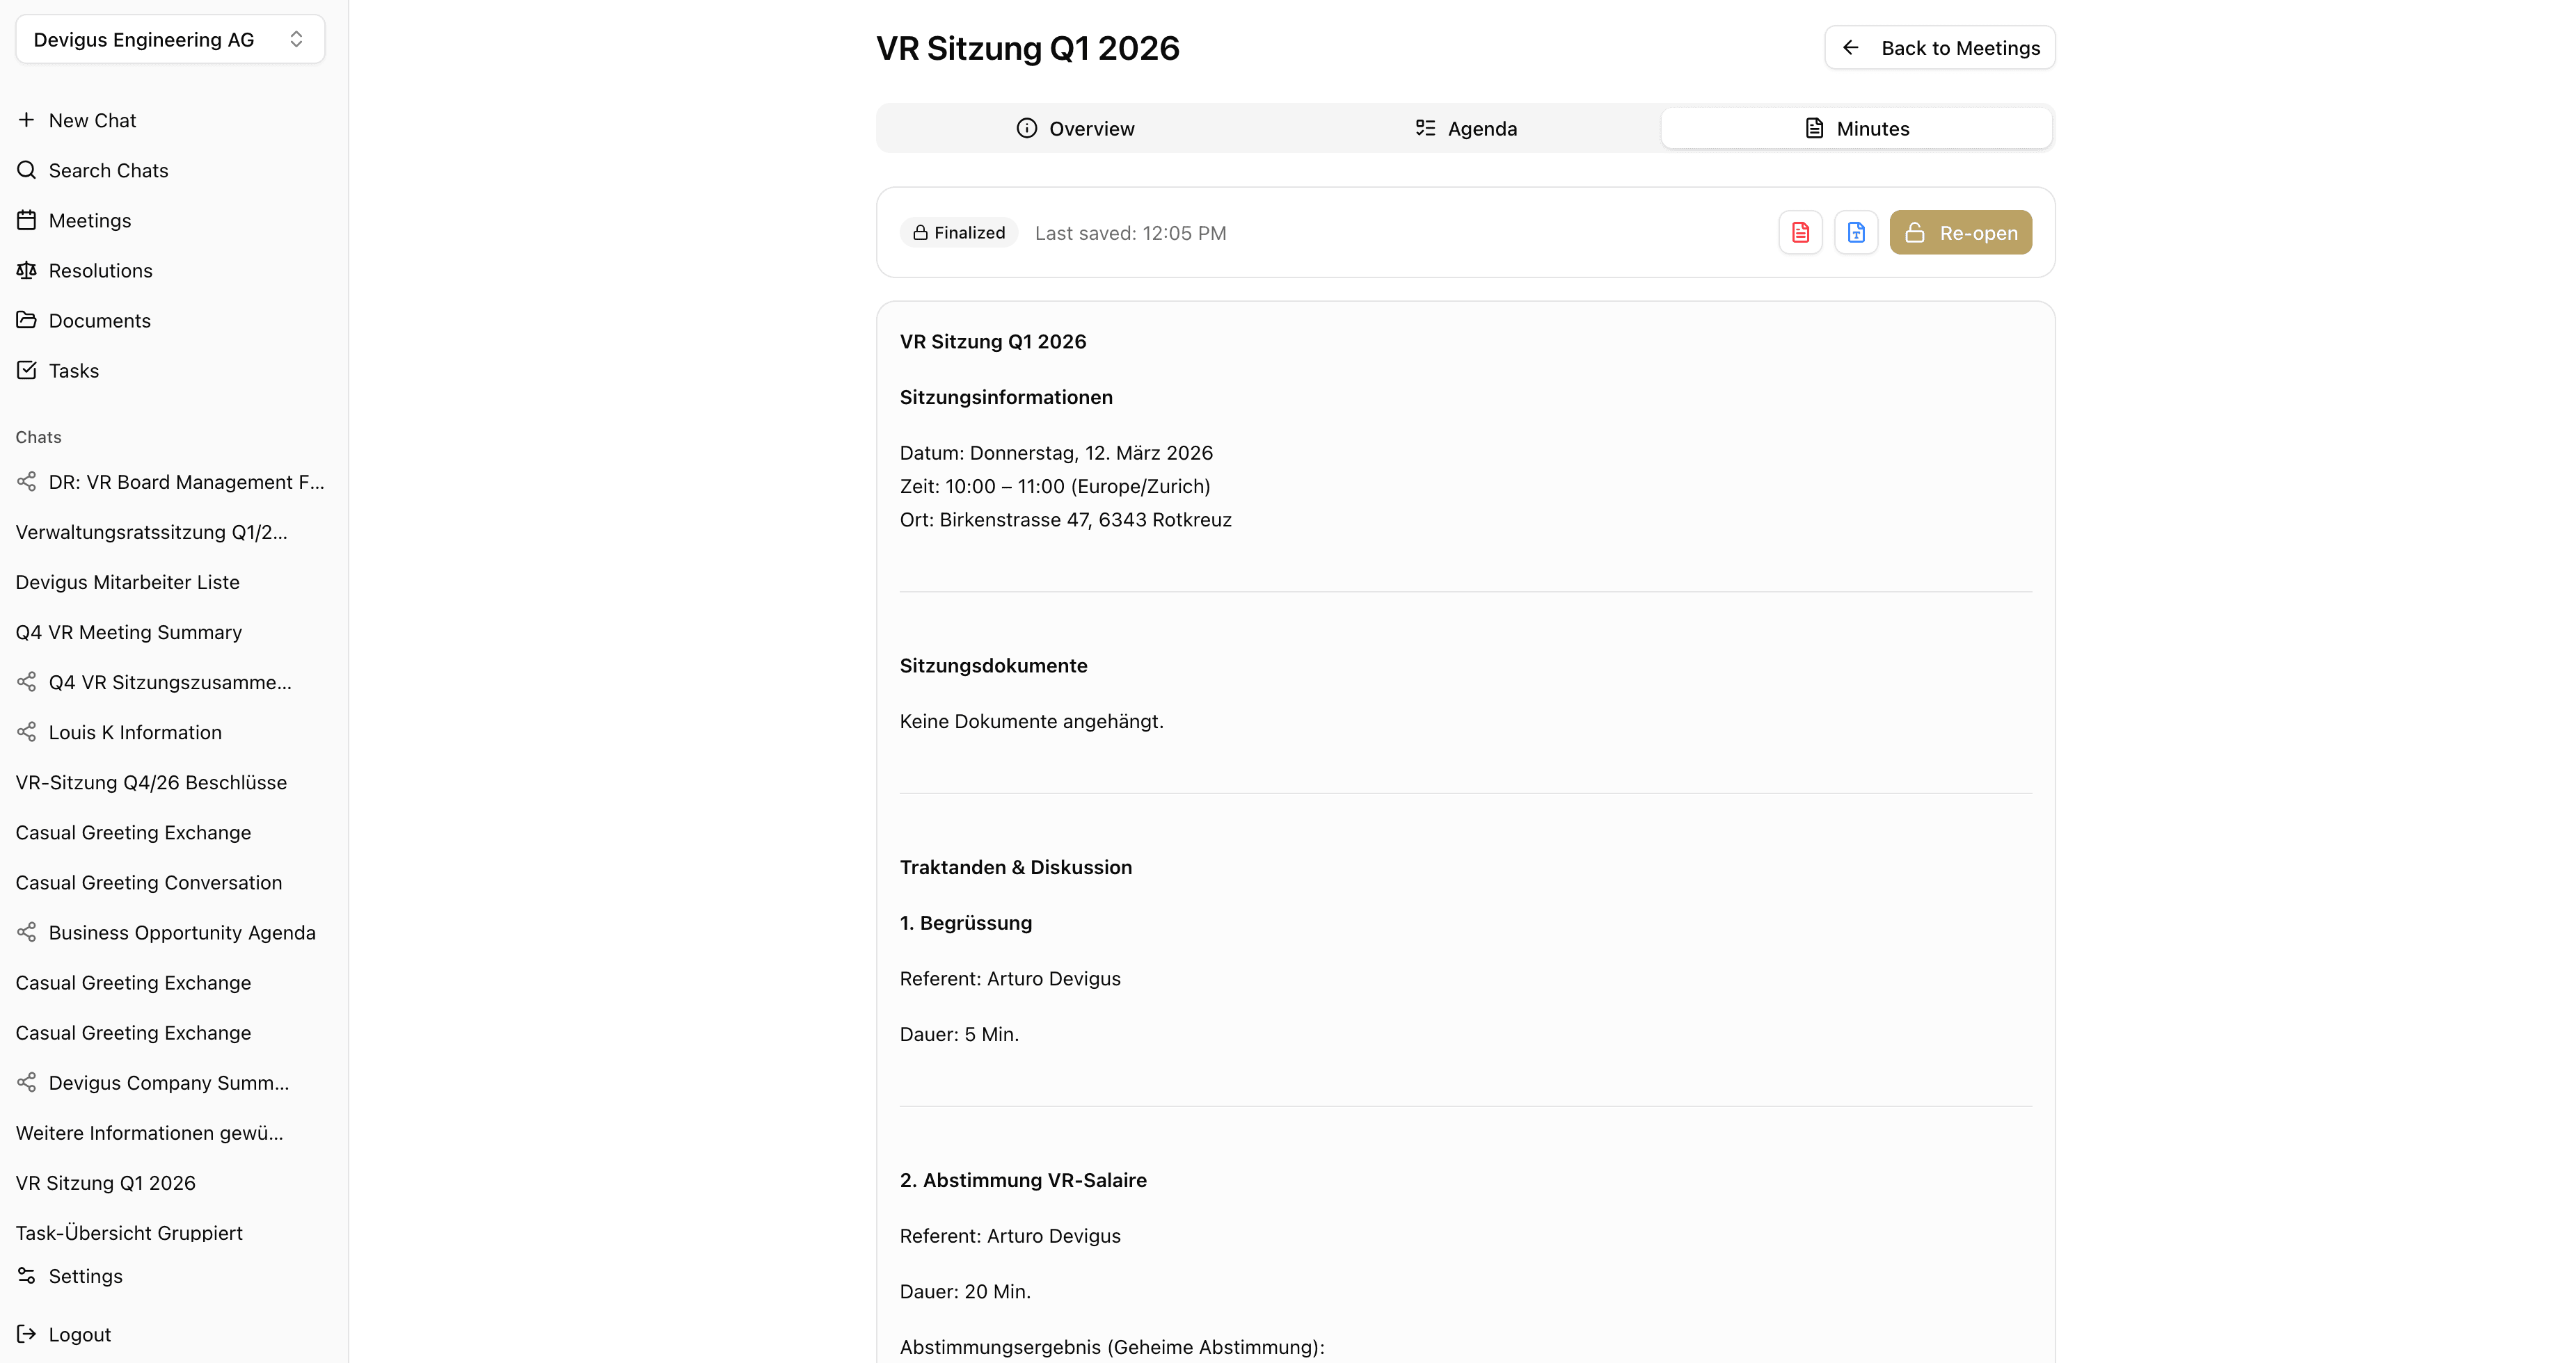Start a New Chat

coord(91,120)
